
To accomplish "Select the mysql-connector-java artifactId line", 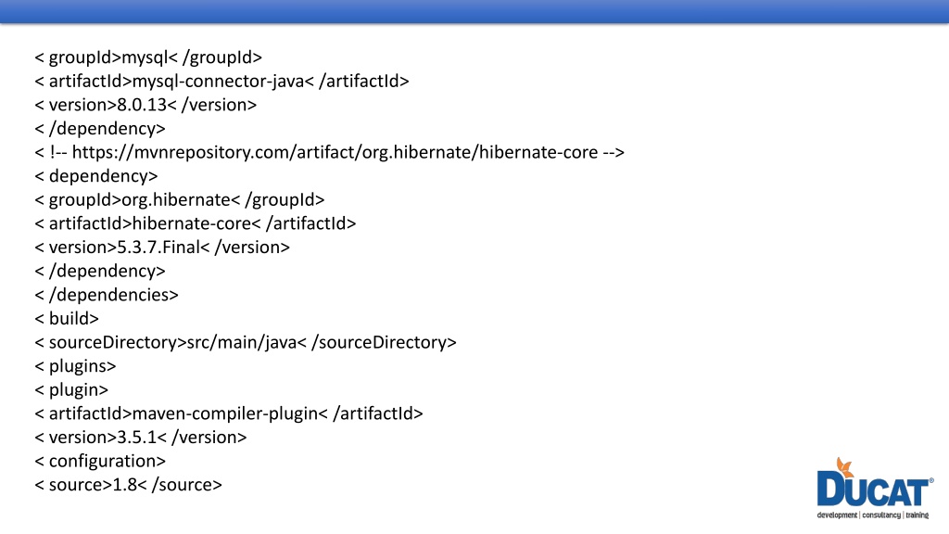I will [x=221, y=82].
